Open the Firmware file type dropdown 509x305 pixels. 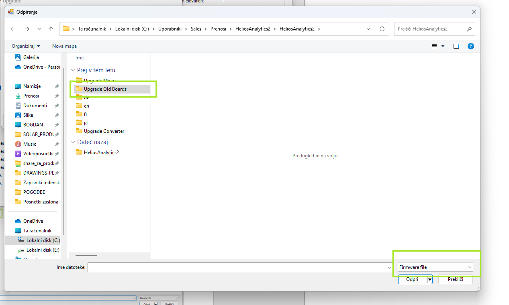pyautogui.click(x=435, y=267)
